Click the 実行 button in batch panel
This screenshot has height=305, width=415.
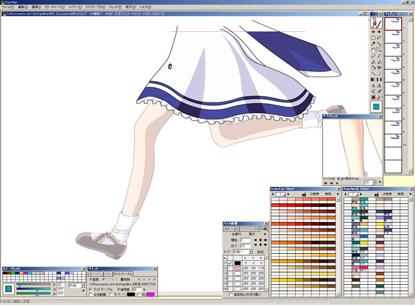coord(252,234)
